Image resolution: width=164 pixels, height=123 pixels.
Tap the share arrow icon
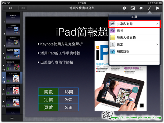[113, 24]
